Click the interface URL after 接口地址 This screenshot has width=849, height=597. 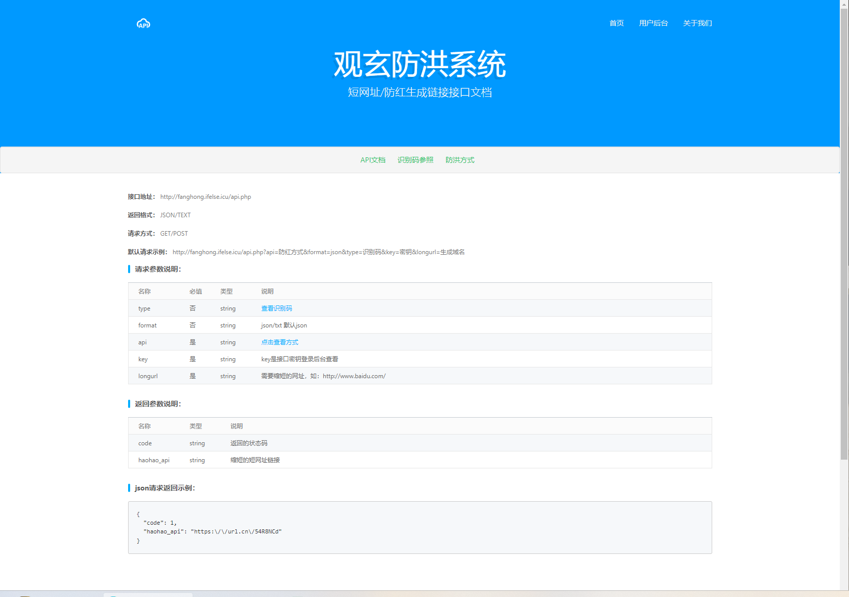205,197
